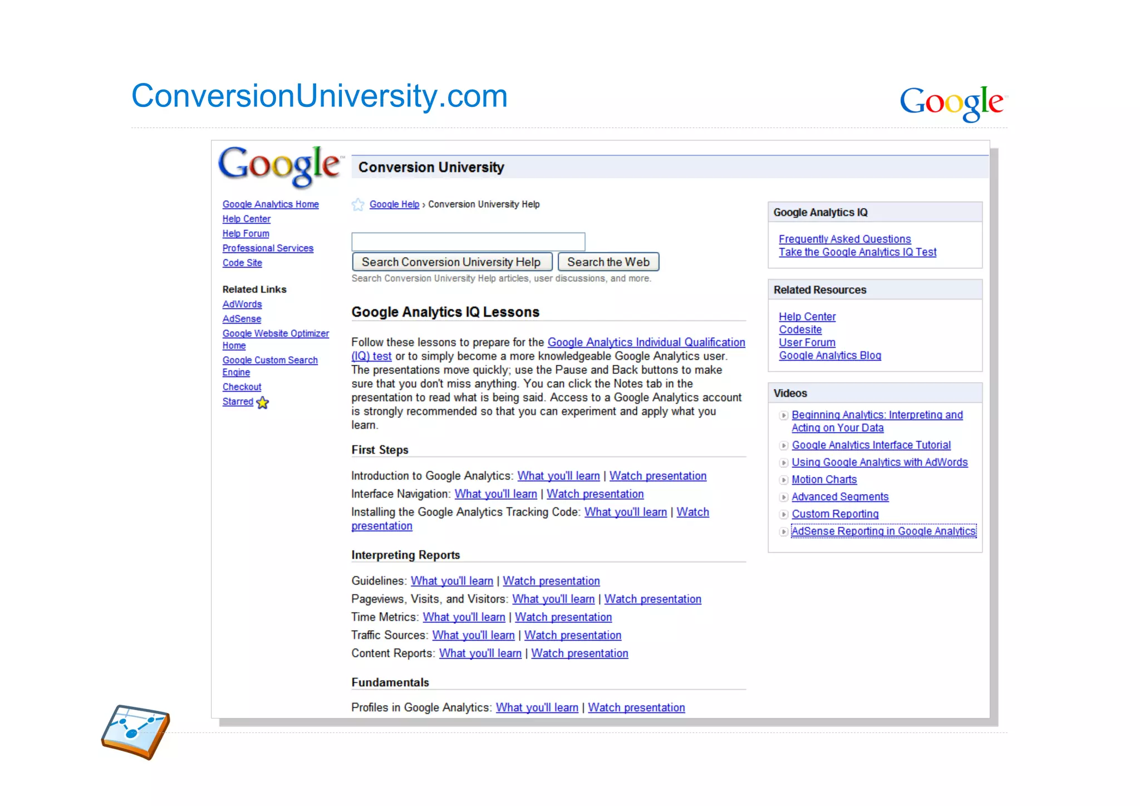Click What you'll learn for Guidelines
Viewport: 1140px width, 806px height.
coord(452,581)
